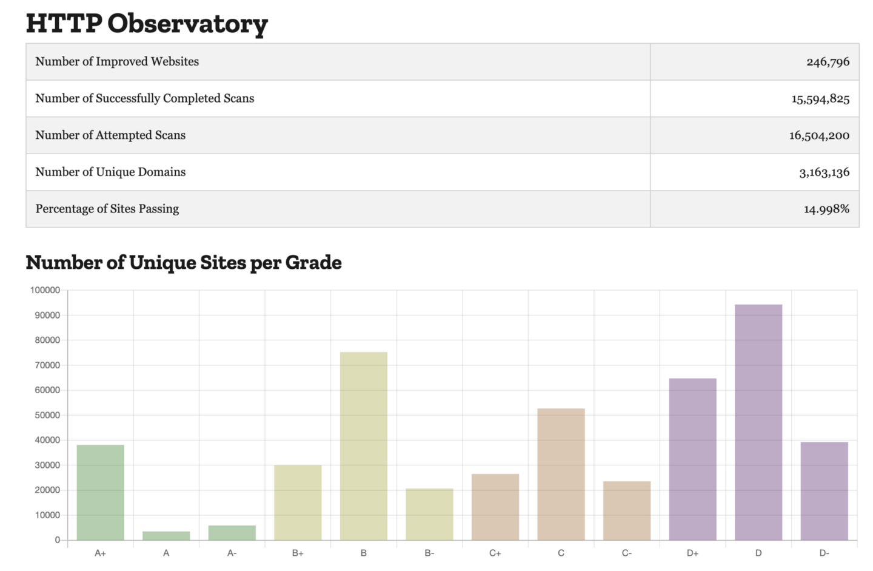The image size is (873, 571).
Task: Click the 30000 y-axis label
Action: [47, 465]
